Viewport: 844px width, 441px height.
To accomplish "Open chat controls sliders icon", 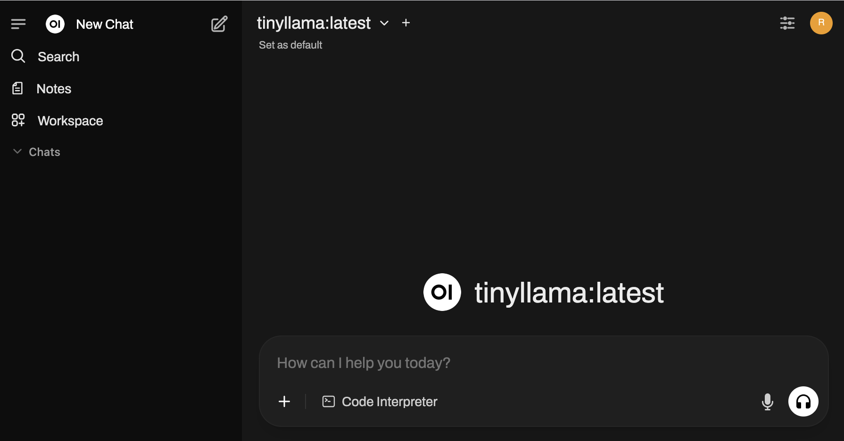I will pyautogui.click(x=787, y=23).
